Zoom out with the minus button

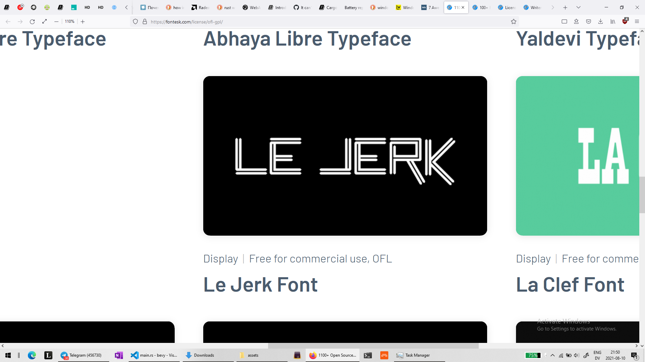point(56,21)
